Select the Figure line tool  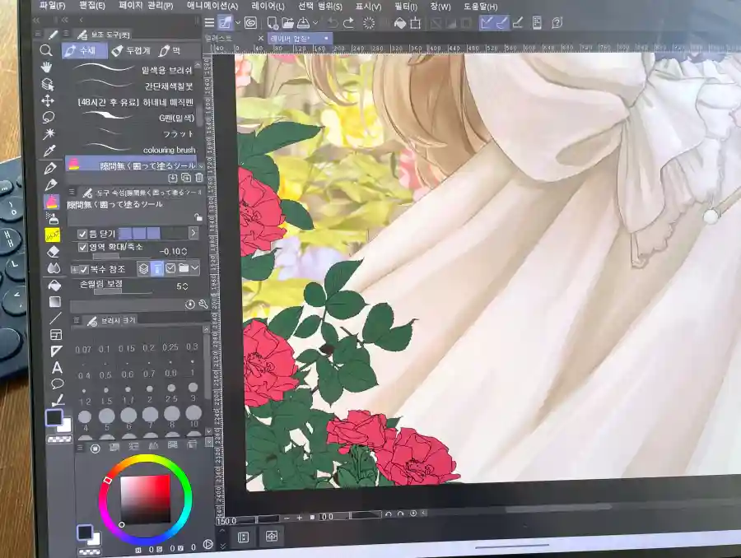(55, 318)
